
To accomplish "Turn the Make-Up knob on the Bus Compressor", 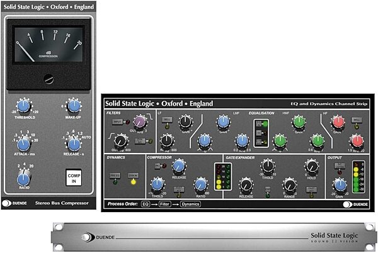I will pos(74,106).
